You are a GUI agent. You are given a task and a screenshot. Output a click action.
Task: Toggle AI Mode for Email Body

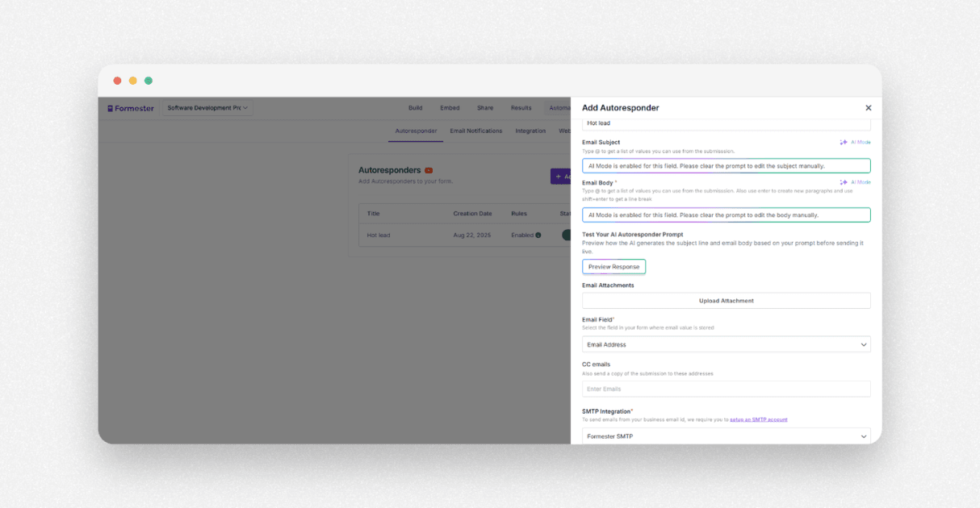(x=855, y=182)
